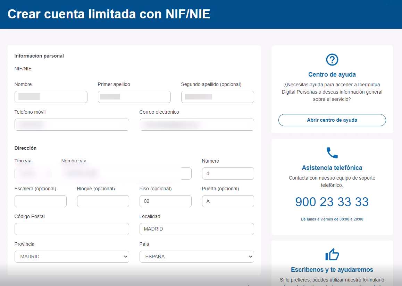Click the Correo electrónico field

196,125
